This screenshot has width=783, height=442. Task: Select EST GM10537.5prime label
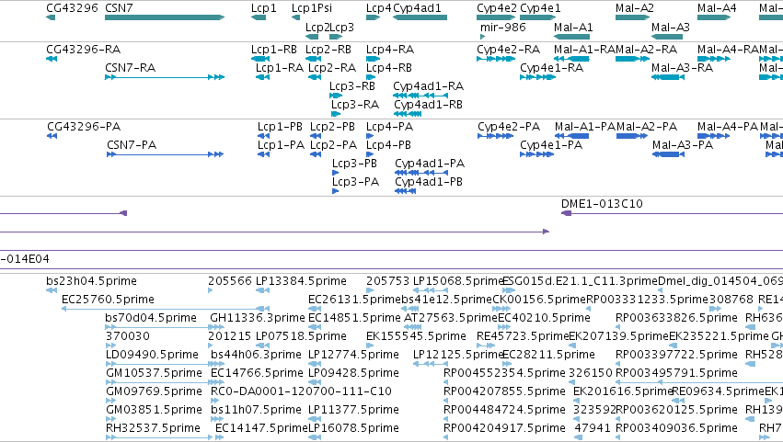(154, 374)
